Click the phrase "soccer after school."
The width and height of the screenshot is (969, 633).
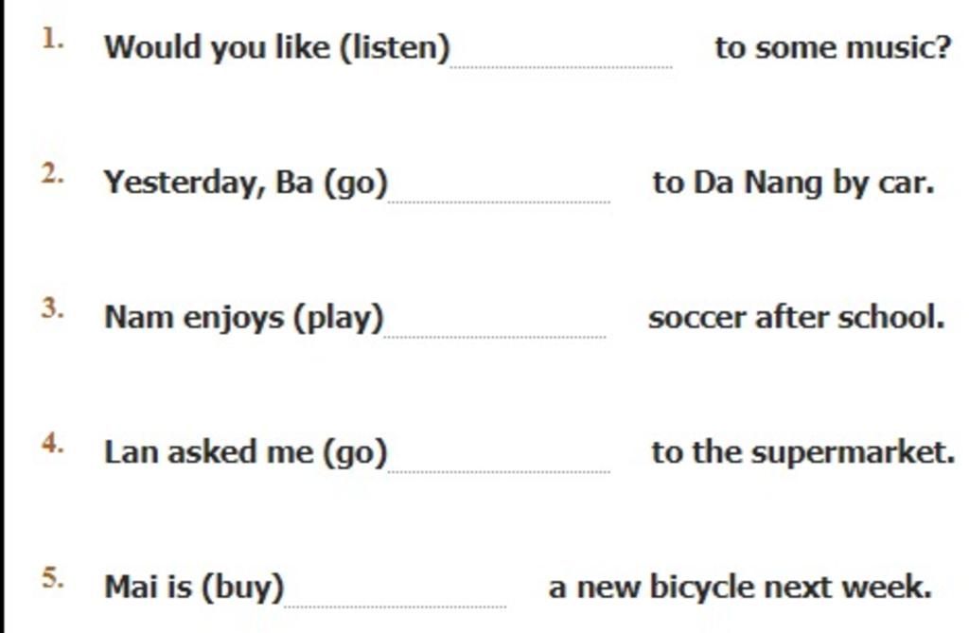point(796,317)
